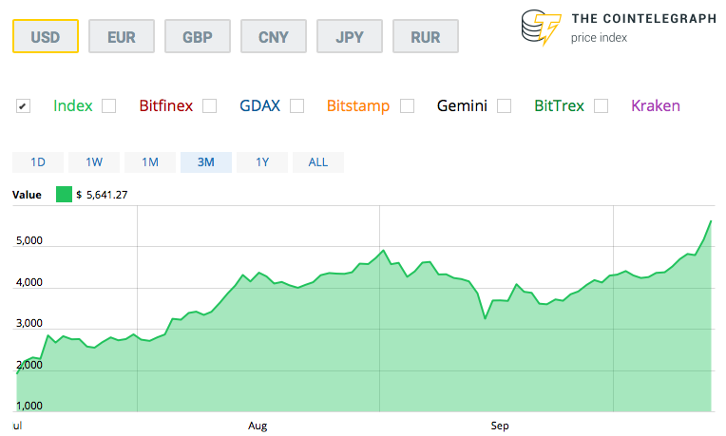
Task: Click the Aug x-axis label
Action: click(x=258, y=426)
